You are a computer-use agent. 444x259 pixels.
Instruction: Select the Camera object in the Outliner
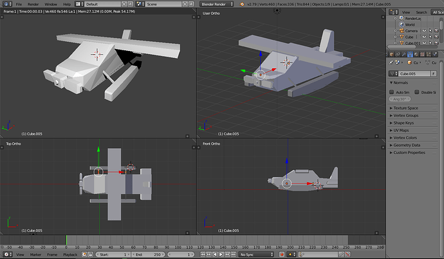click(x=411, y=31)
